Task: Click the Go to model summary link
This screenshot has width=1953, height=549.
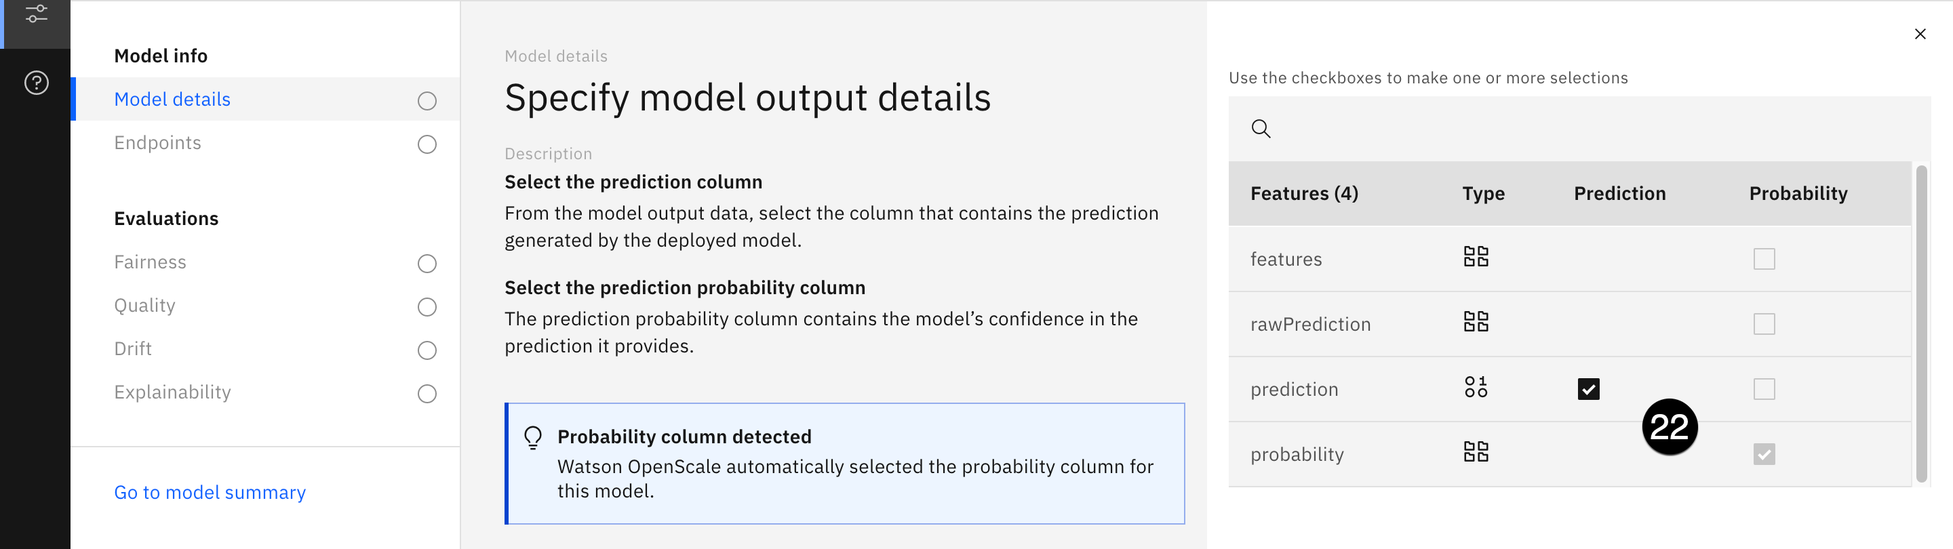Action: point(210,493)
